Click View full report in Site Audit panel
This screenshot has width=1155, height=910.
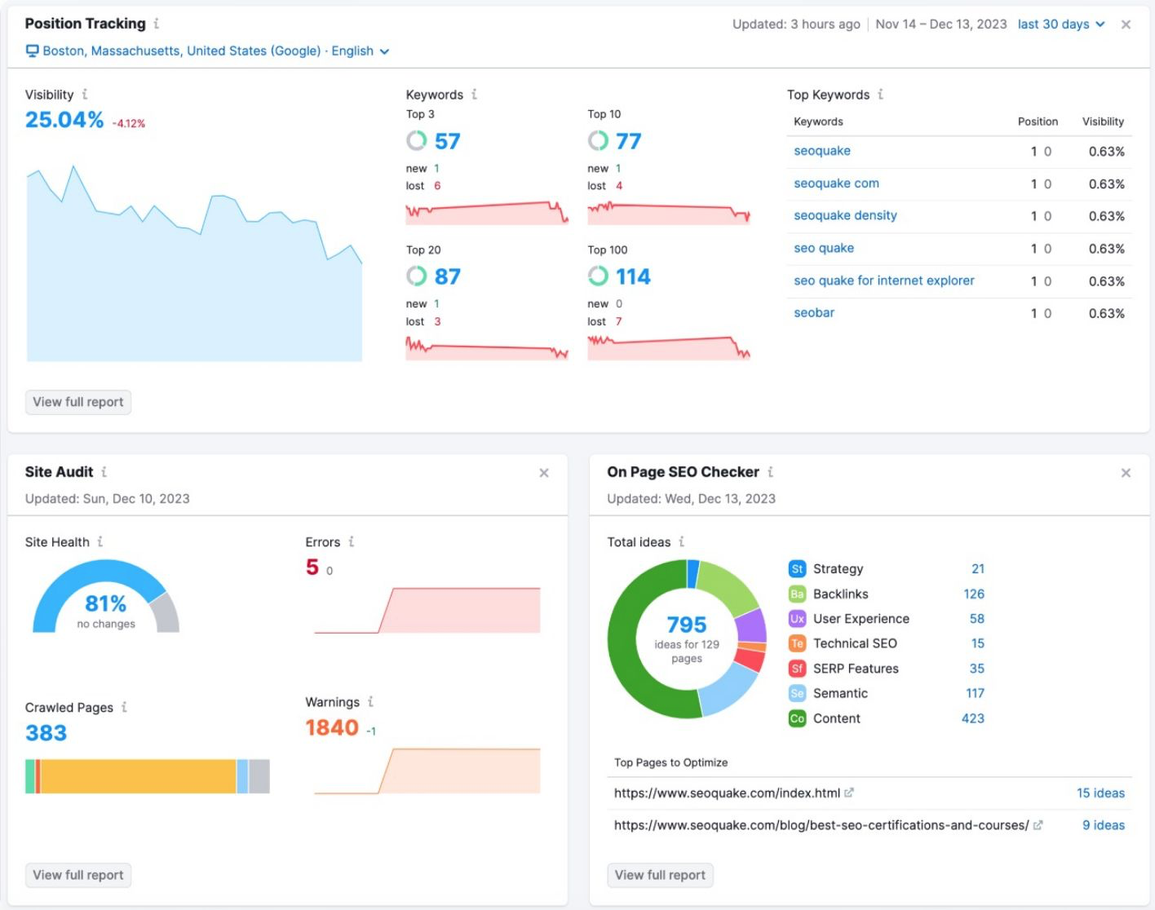[x=77, y=875]
